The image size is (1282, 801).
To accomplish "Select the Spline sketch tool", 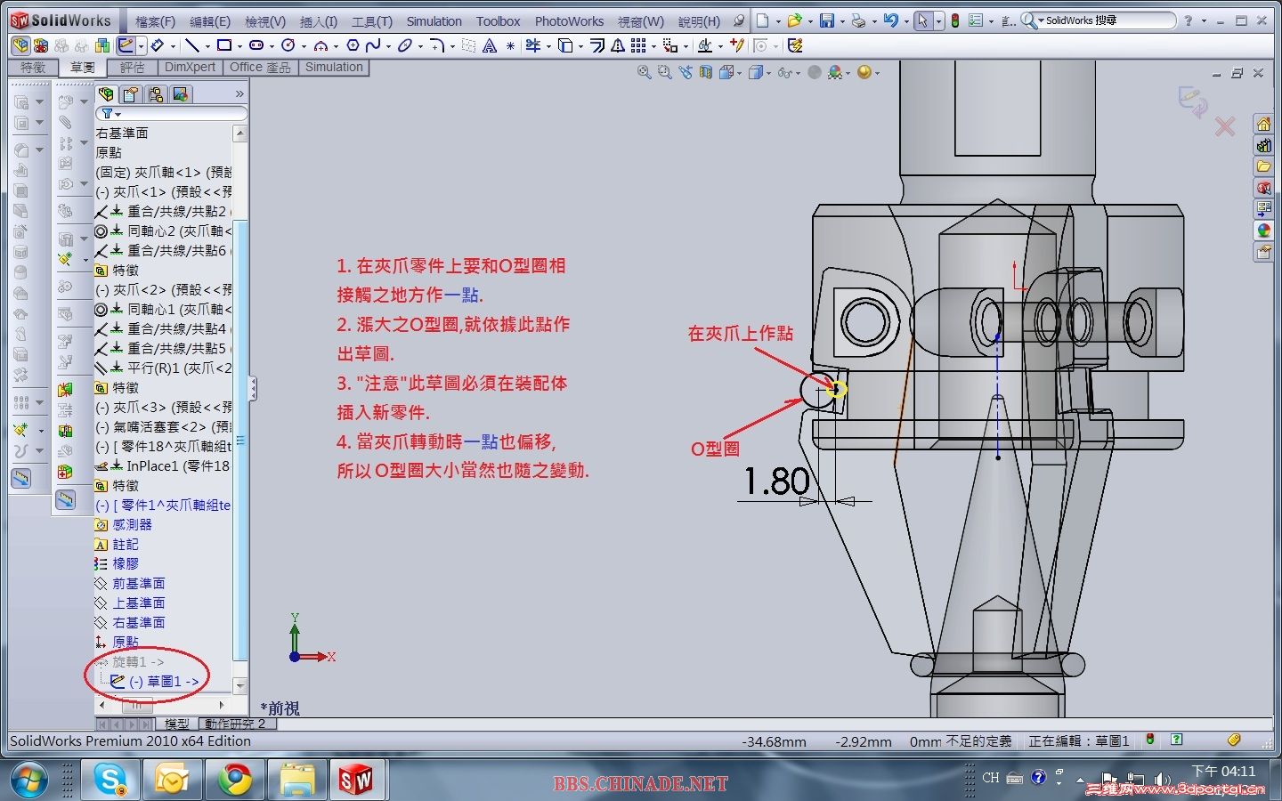I will click(373, 45).
